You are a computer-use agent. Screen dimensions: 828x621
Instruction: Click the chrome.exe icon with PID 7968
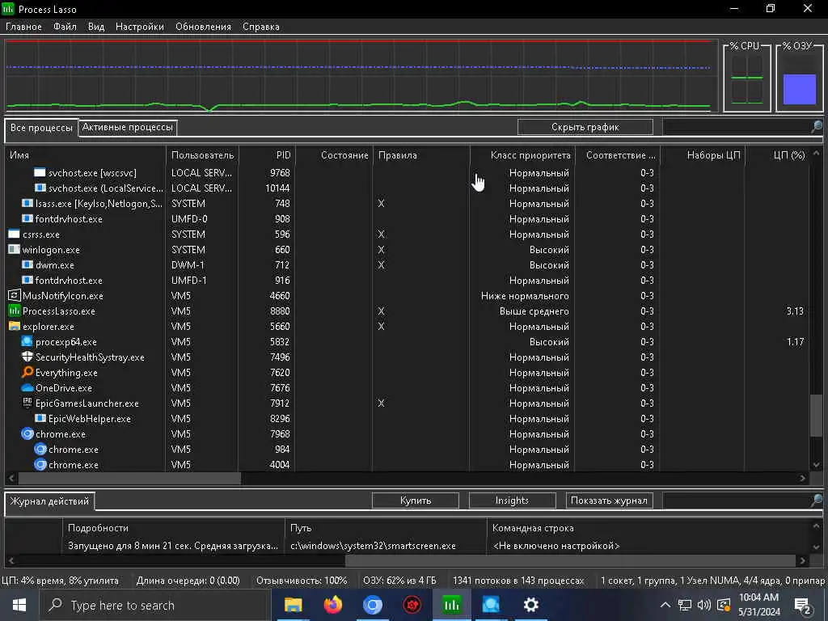point(27,434)
